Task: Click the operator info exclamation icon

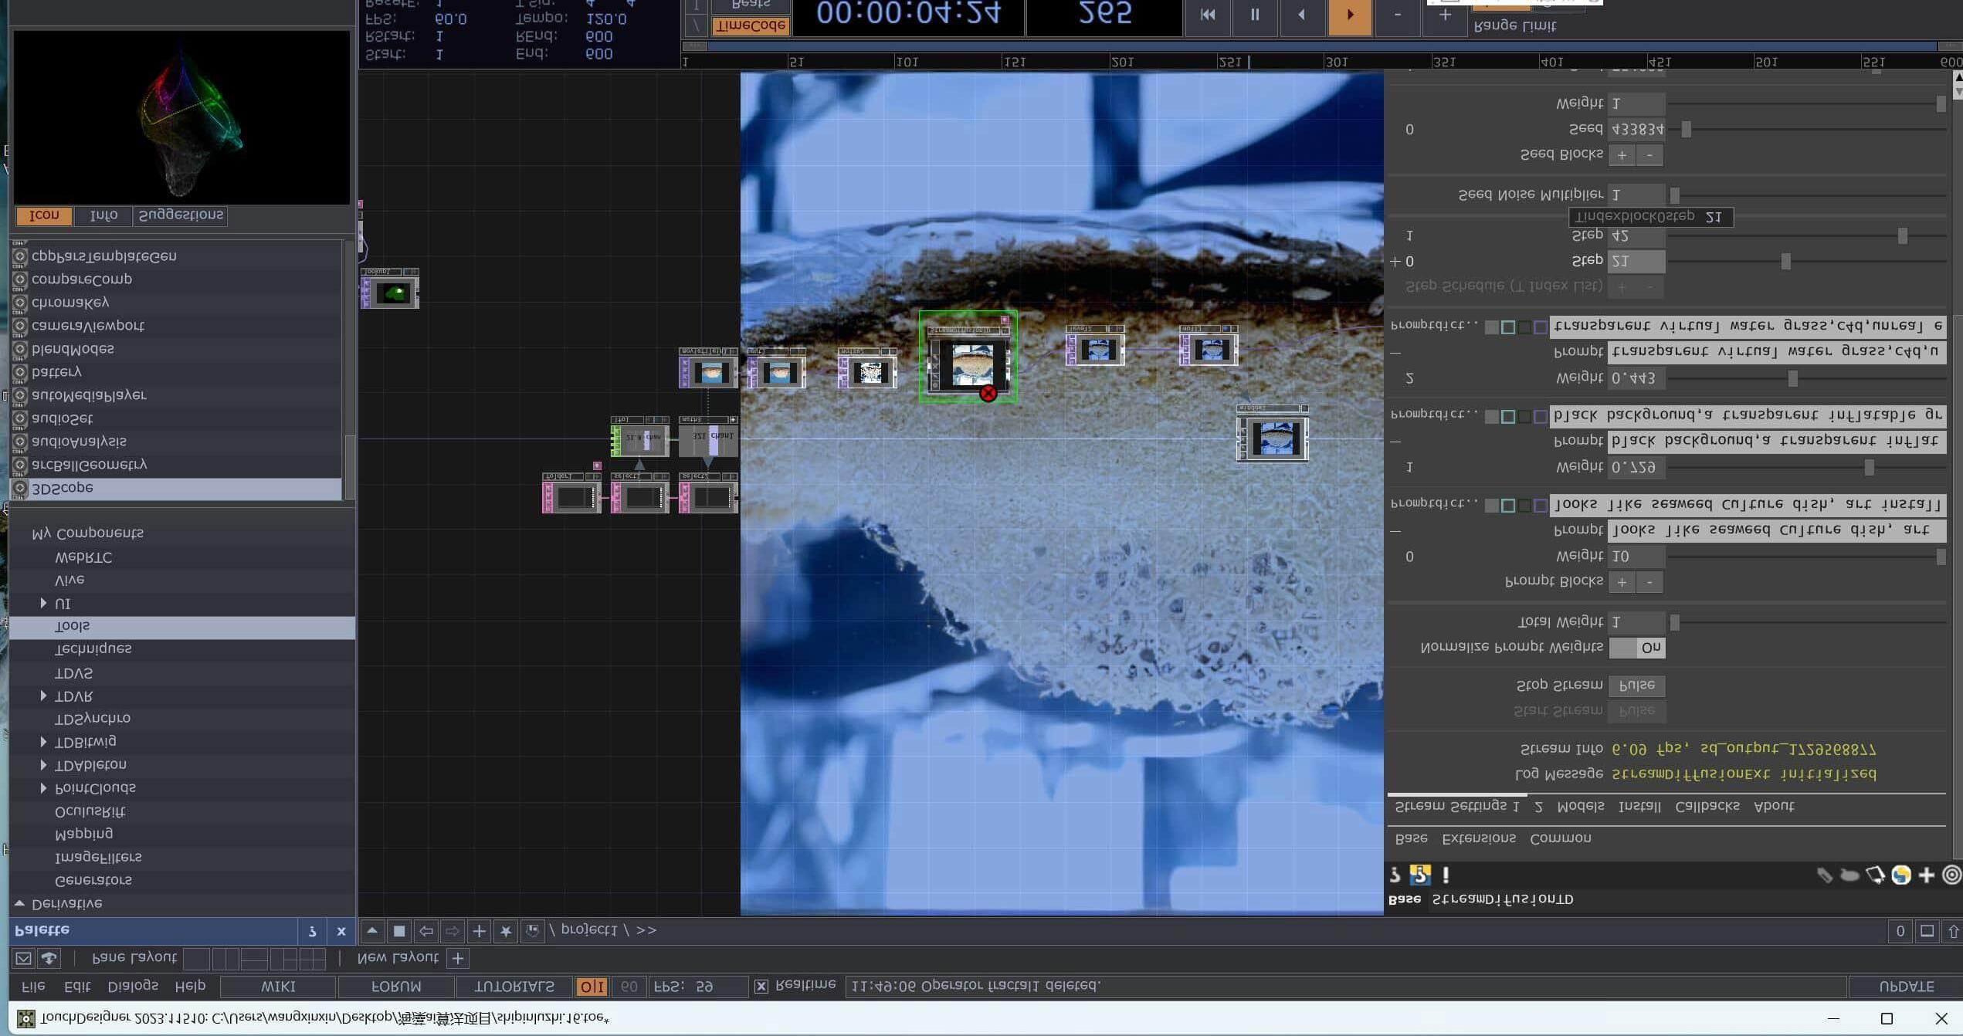Action: point(1446,875)
